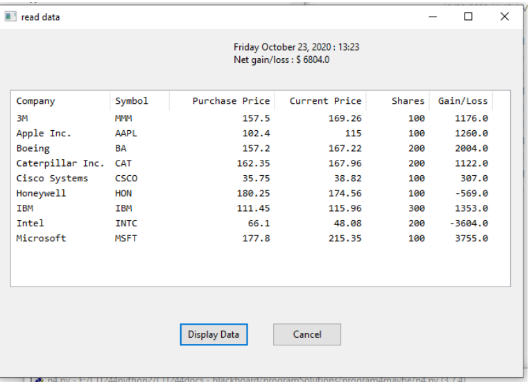Click purchase price 177.8
The width and height of the screenshot is (529, 382).
(x=256, y=239)
